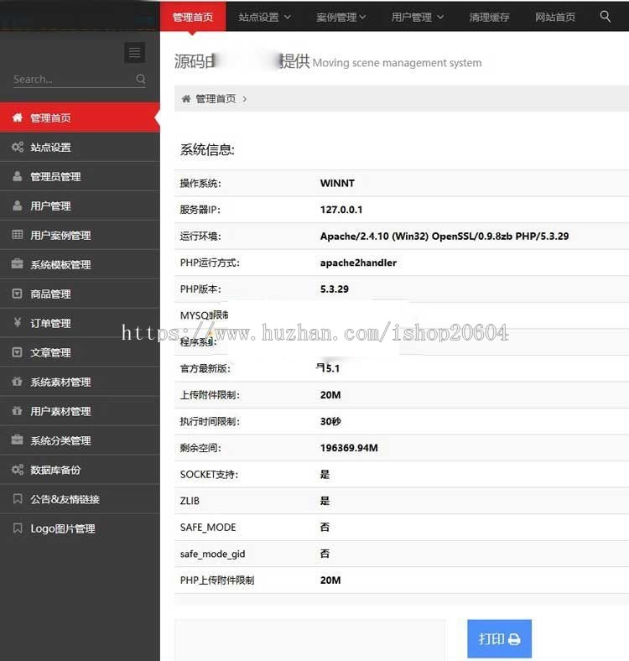Image resolution: width=629 pixels, height=661 pixels.
Task: Click the home icon beside 管理首页 in sidebar
Action: click(18, 117)
